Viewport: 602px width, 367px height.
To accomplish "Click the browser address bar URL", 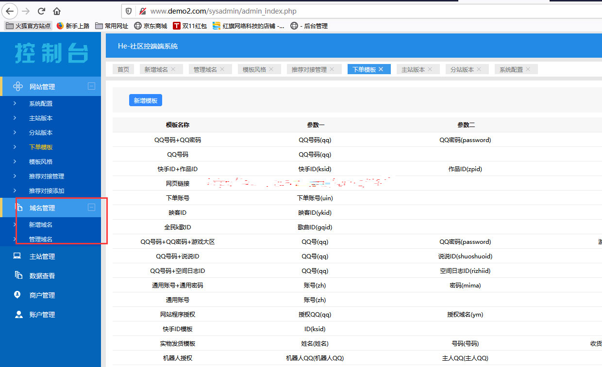I will (223, 11).
